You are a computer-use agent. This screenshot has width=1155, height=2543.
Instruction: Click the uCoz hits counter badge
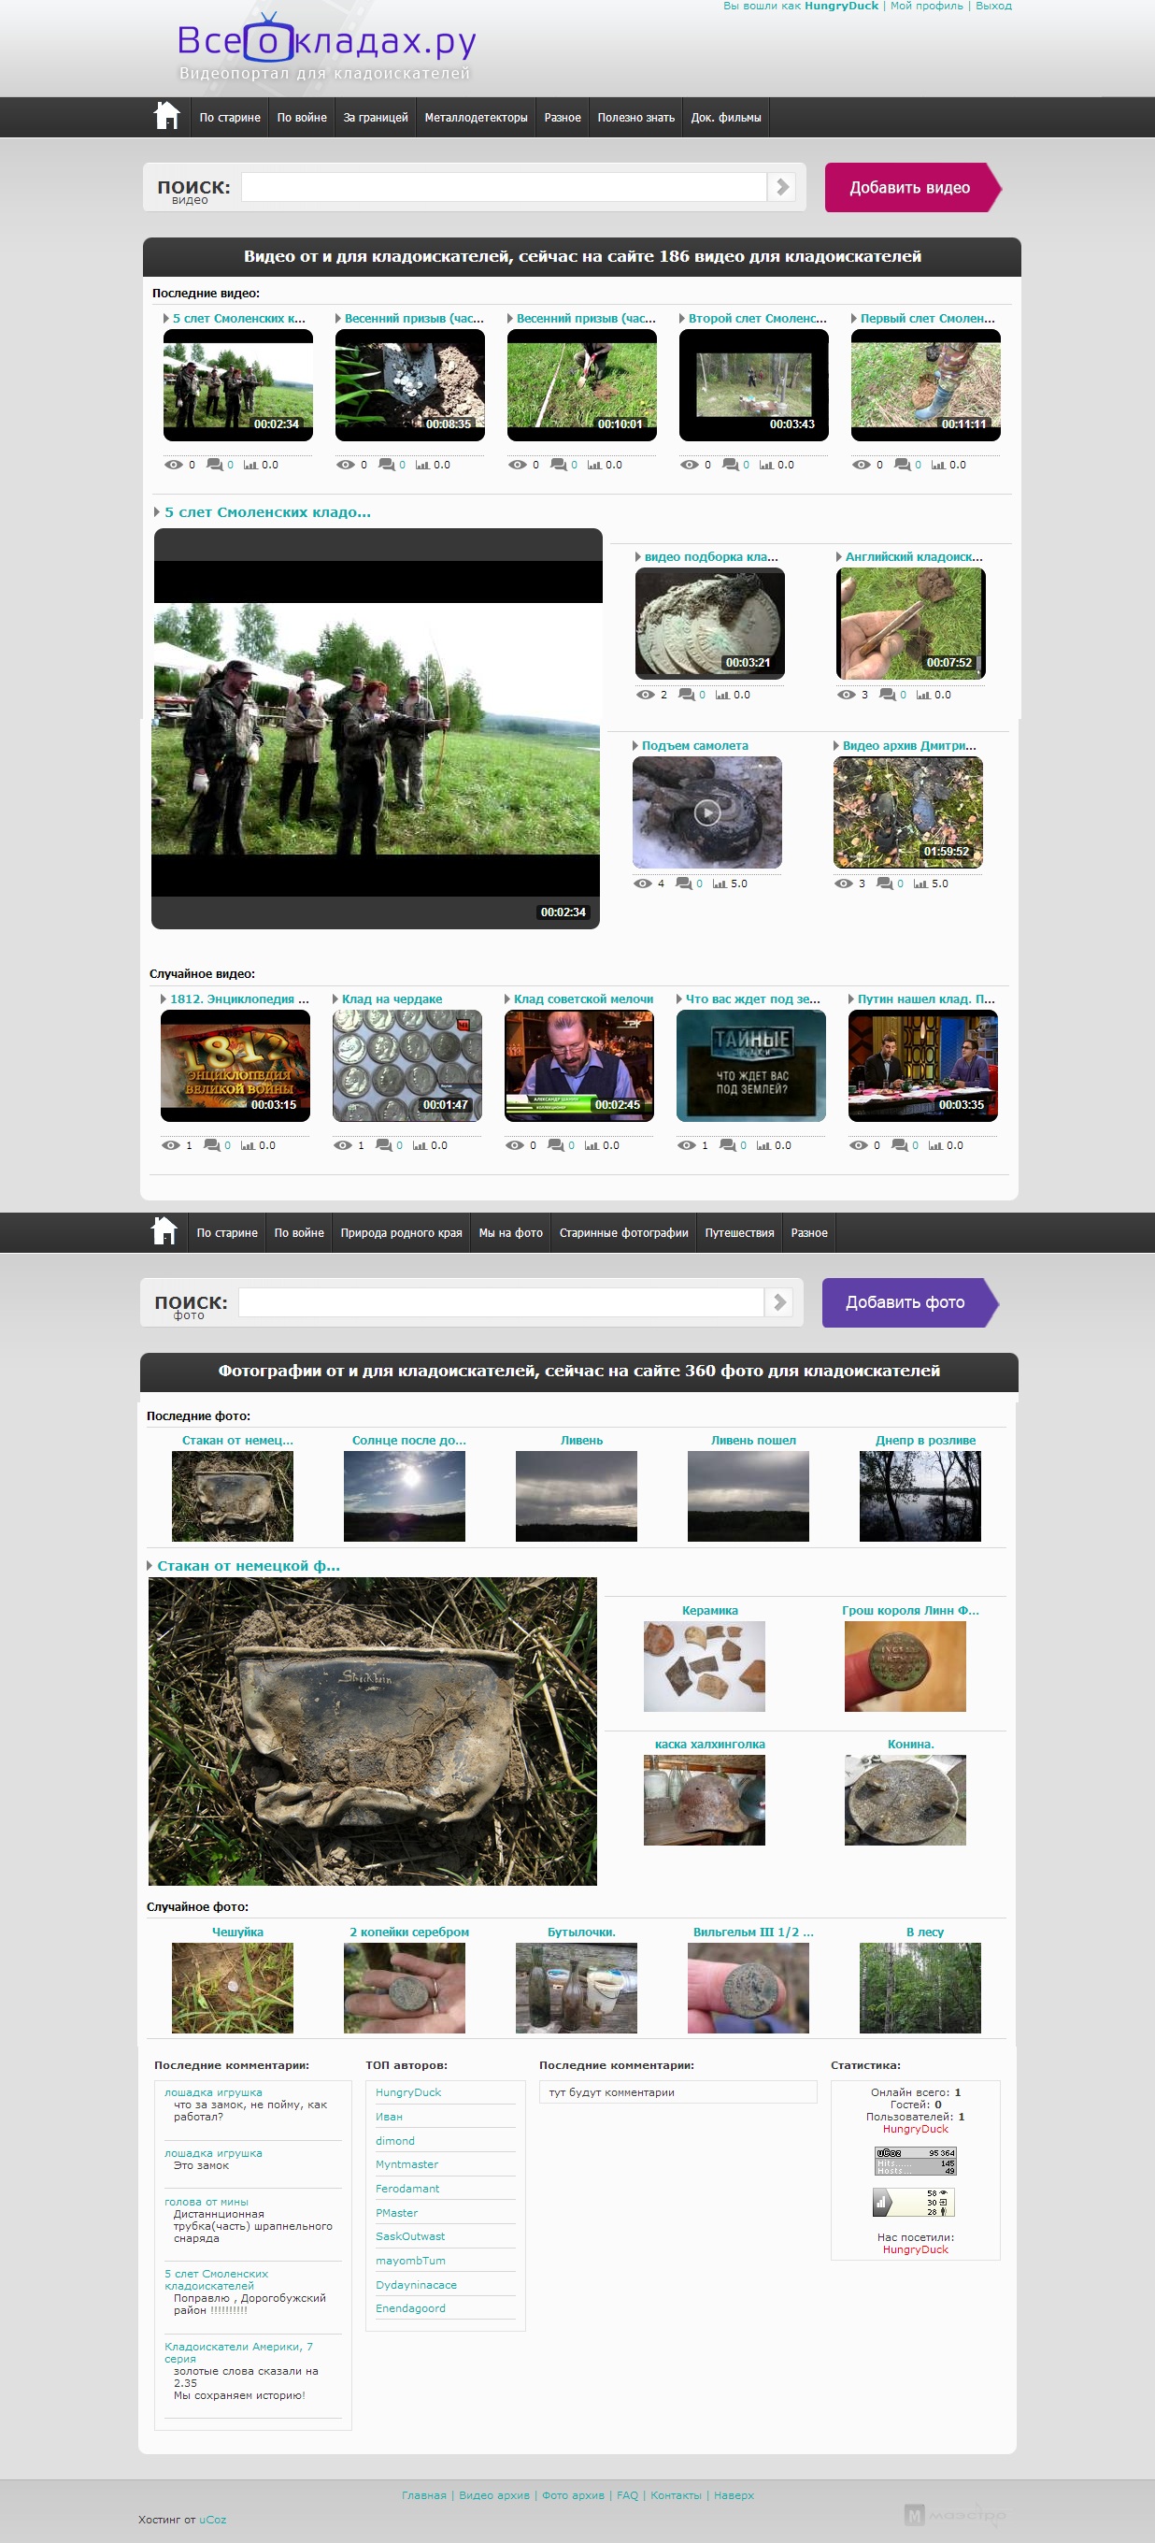(x=916, y=2161)
